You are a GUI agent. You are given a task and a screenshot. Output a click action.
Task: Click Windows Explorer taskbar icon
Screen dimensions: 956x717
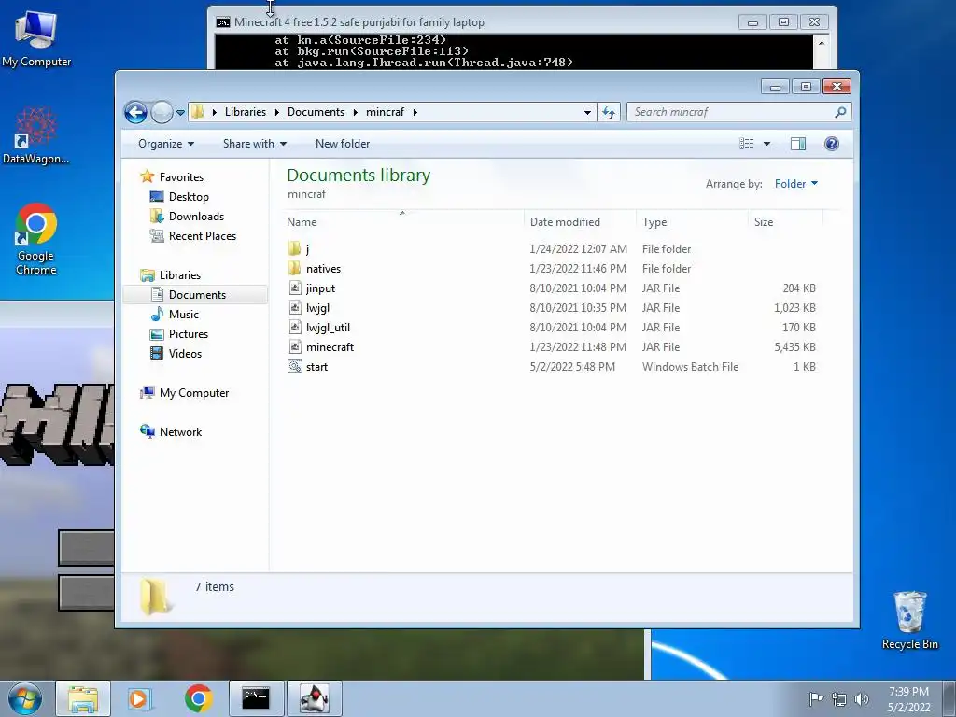click(83, 698)
